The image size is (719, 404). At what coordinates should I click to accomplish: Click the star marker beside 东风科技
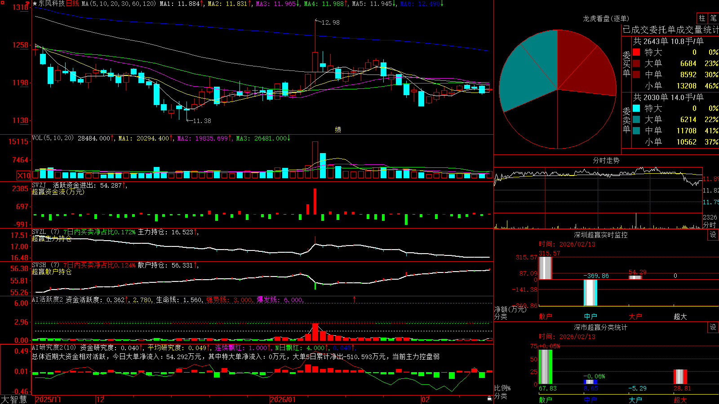click(35, 4)
